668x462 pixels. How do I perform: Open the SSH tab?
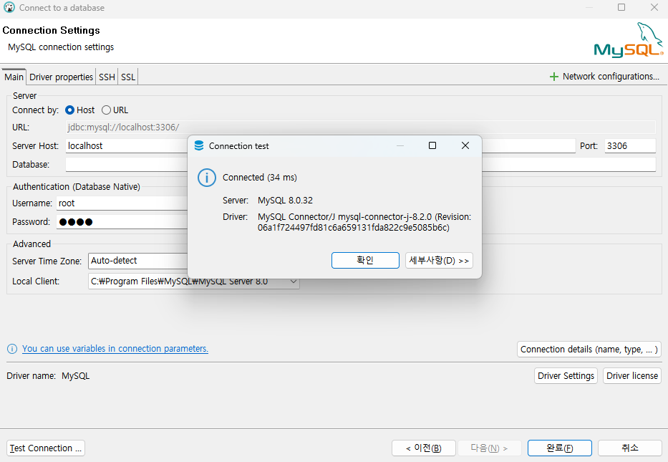click(x=107, y=77)
